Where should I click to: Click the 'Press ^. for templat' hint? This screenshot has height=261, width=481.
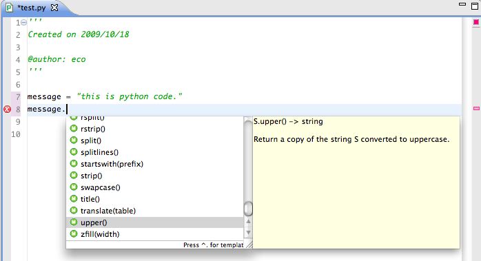click(x=213, y=244)
